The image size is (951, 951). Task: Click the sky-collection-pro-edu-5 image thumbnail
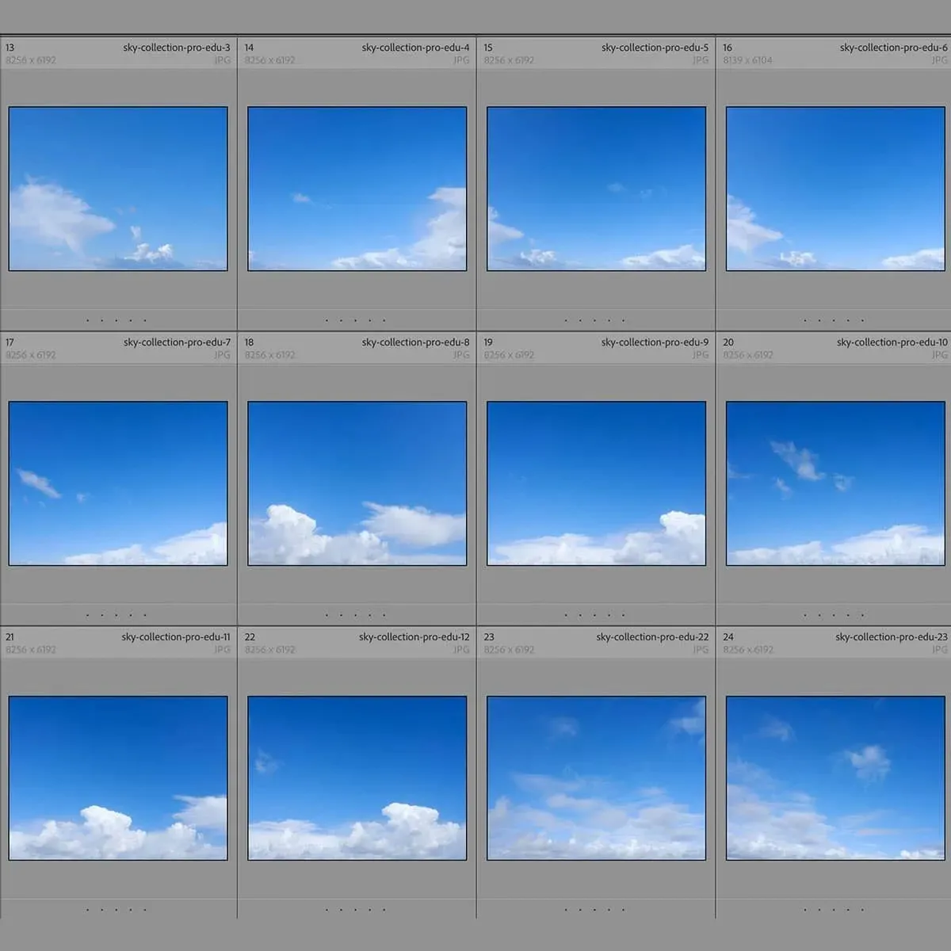pyautogui.click(x=596, y=189)
